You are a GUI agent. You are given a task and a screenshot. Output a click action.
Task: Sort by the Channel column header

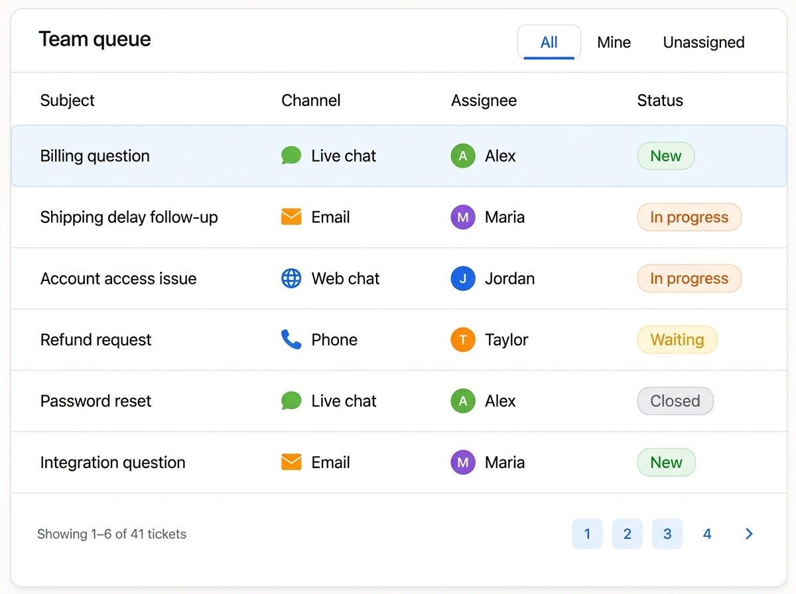(311, 100)
